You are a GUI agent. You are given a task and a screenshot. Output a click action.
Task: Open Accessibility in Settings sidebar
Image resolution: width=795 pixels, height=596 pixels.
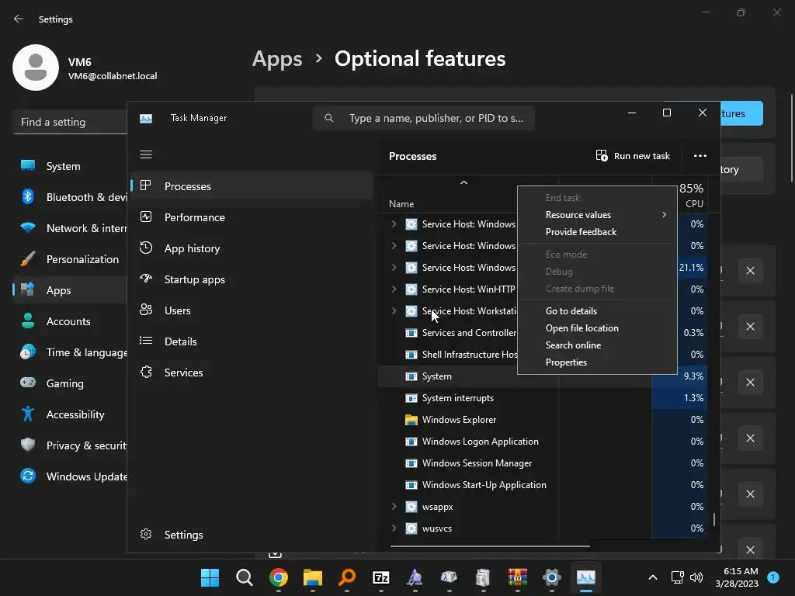70,414
